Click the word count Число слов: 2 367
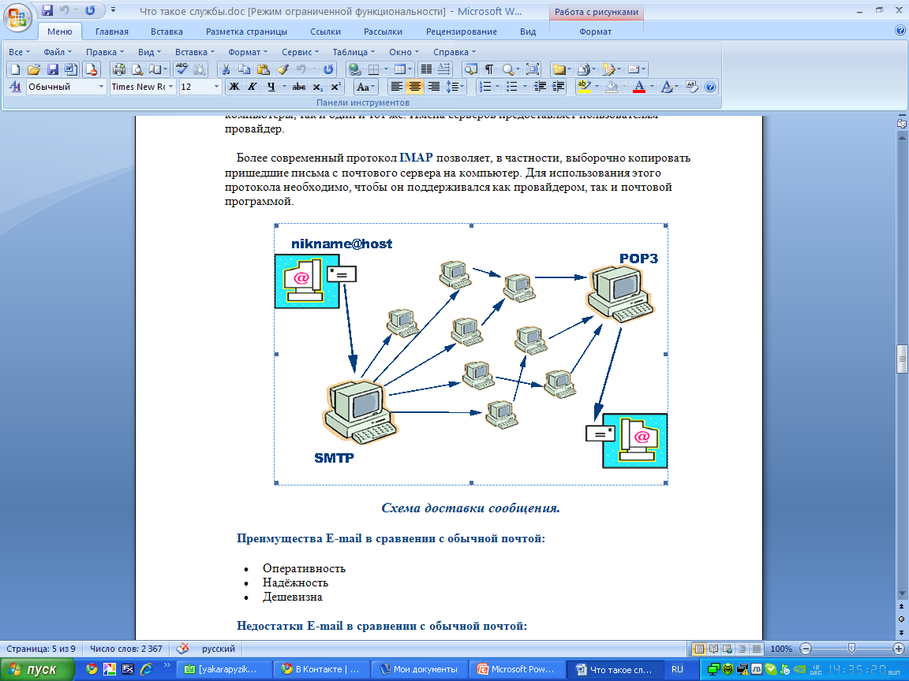 (x=125, y=649)
